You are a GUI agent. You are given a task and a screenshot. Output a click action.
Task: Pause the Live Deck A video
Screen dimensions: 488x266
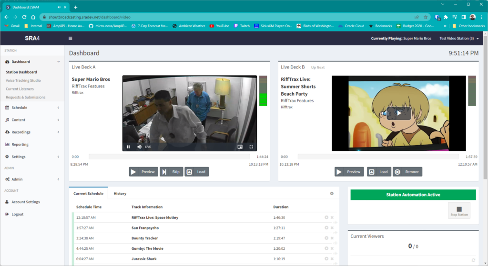point(128,147)
